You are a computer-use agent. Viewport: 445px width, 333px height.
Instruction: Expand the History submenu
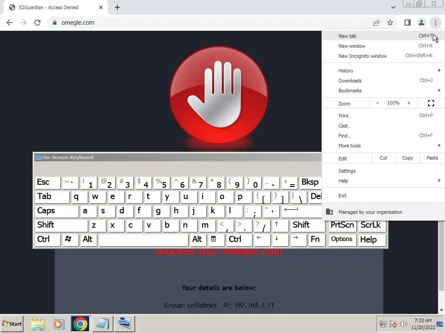383,71
